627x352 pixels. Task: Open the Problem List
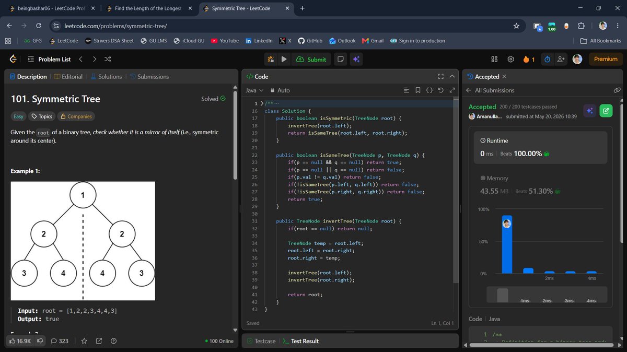49,60
